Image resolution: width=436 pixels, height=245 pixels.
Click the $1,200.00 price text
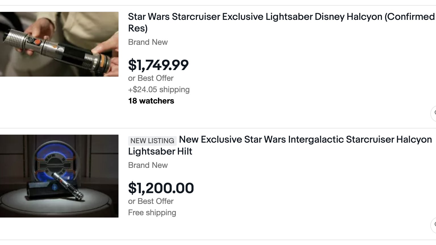[161, 188]
